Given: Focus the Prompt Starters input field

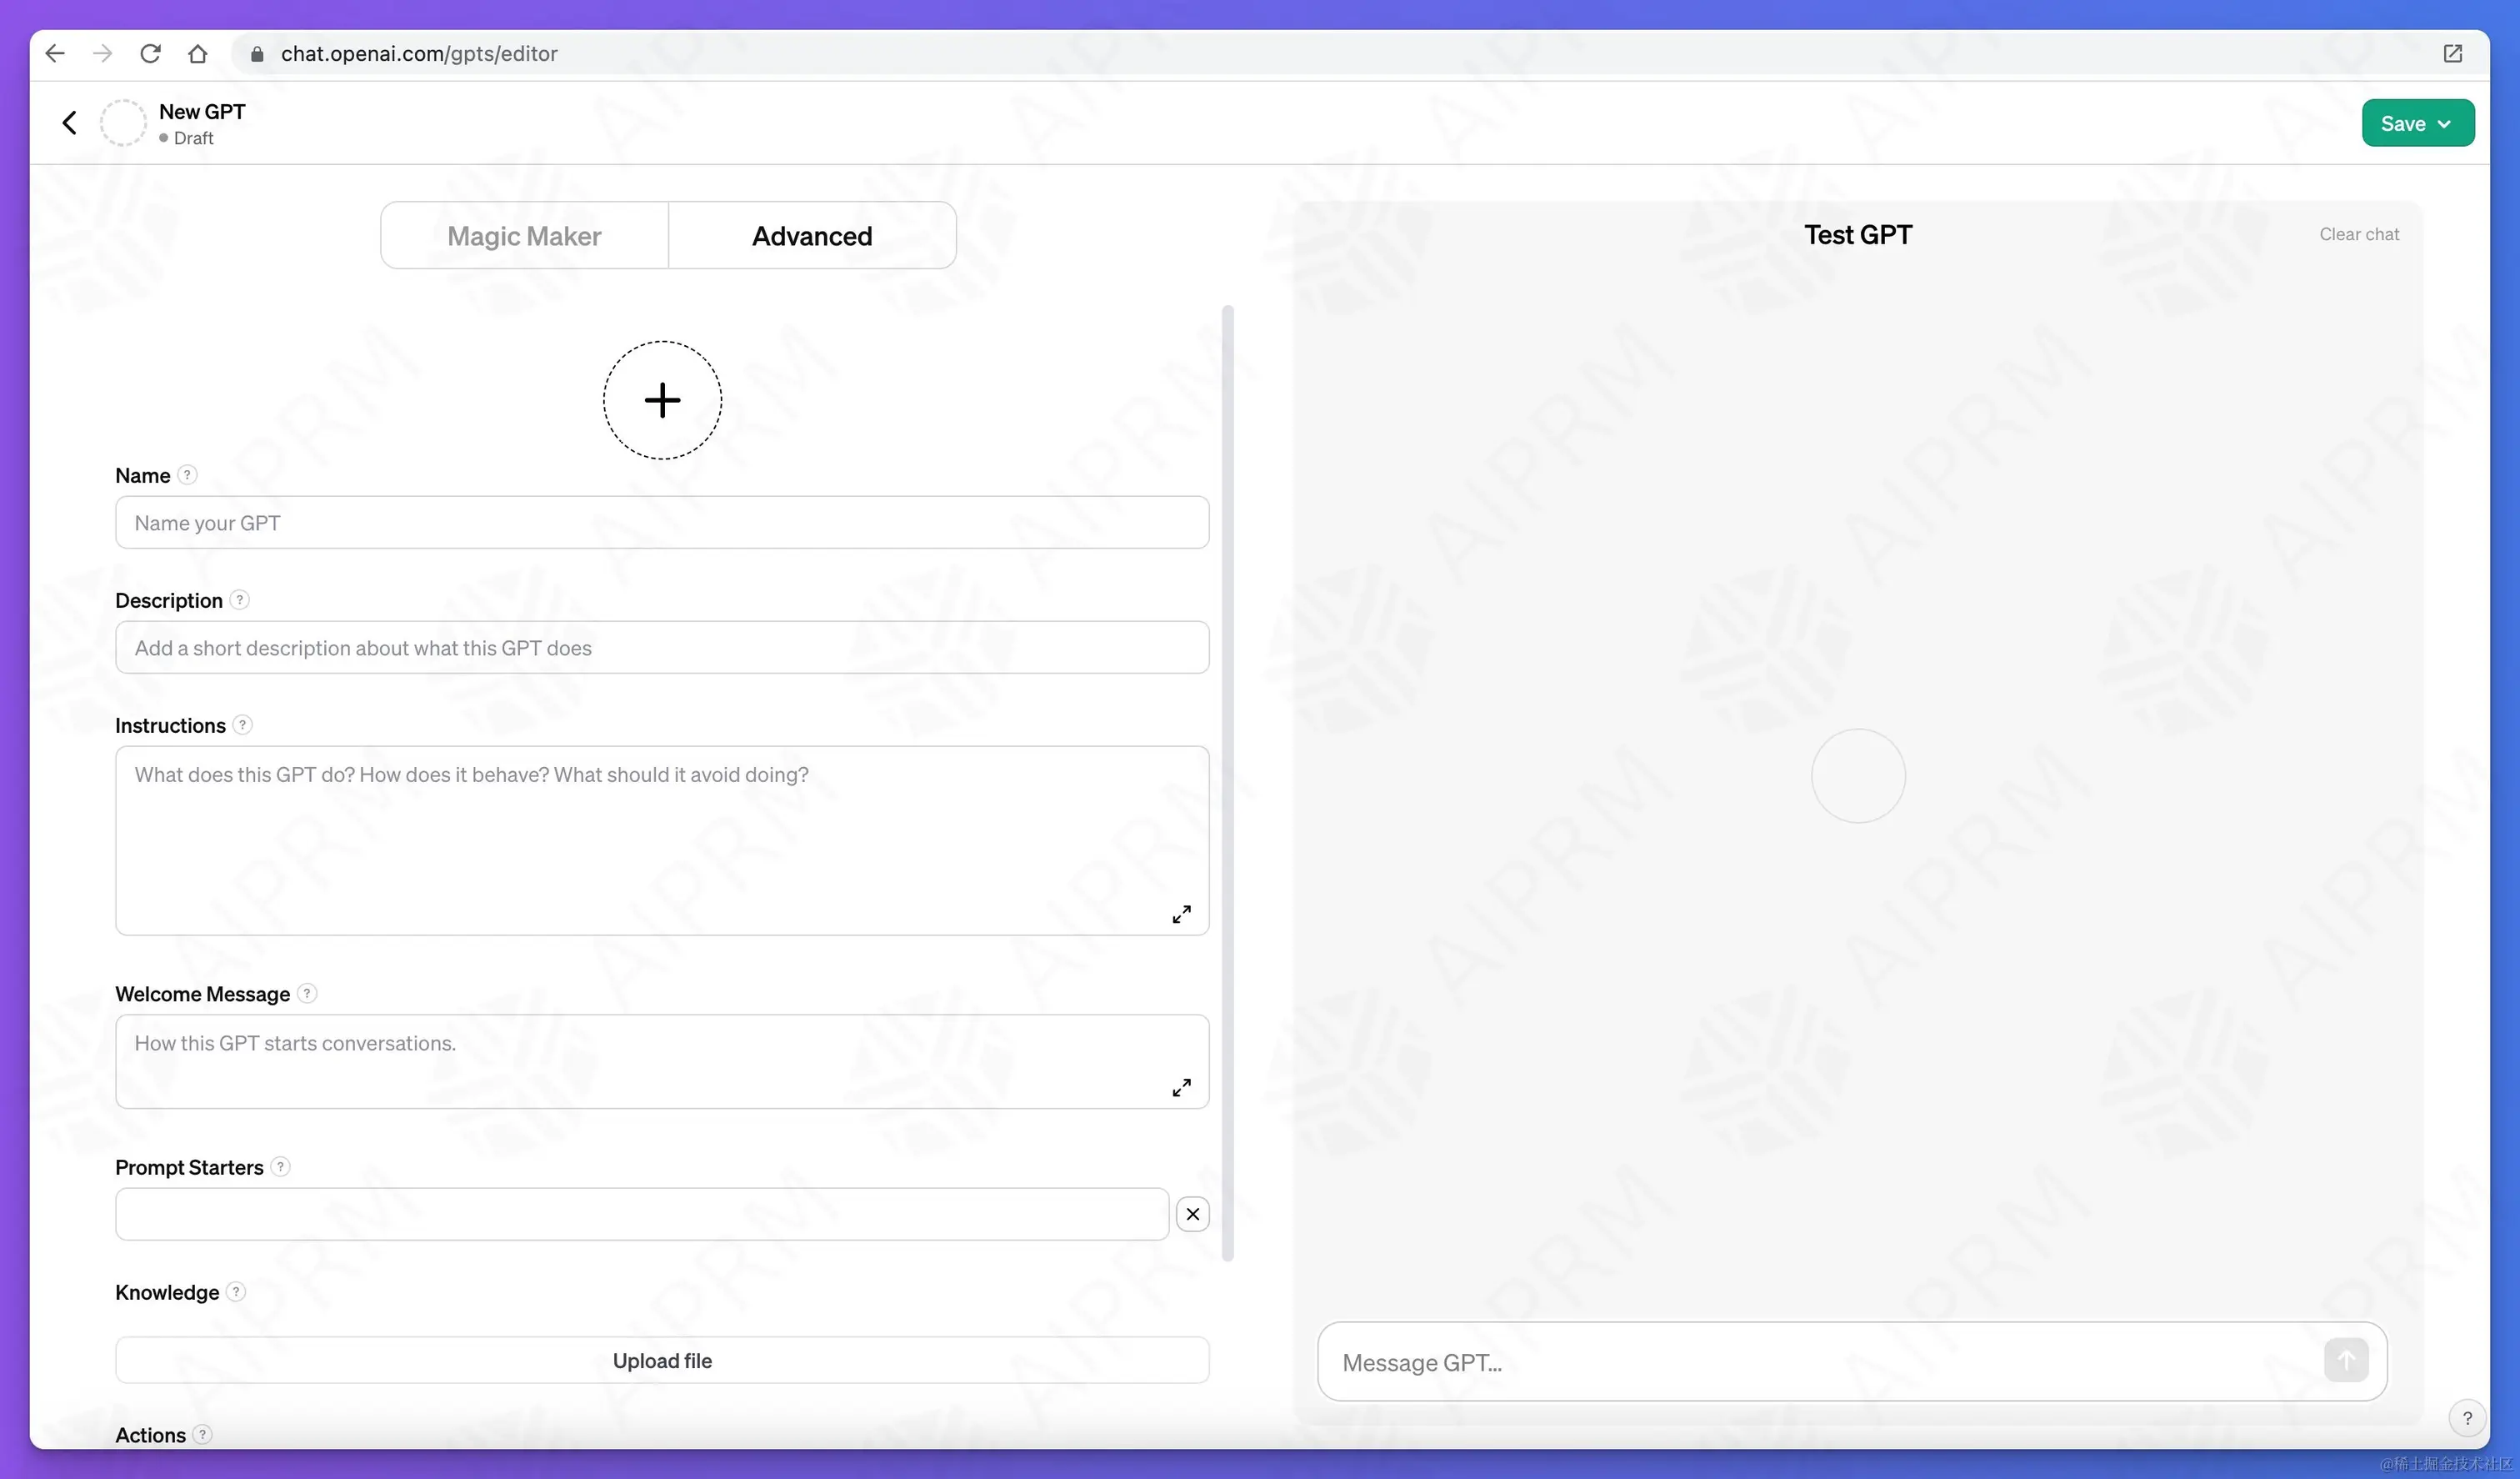Looking at the screenshot, I should coord(642,1214).
